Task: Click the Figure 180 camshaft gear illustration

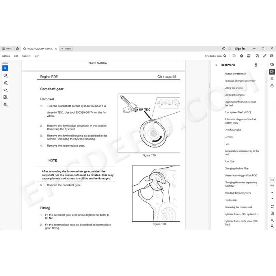Action: [x=156, y=194]
